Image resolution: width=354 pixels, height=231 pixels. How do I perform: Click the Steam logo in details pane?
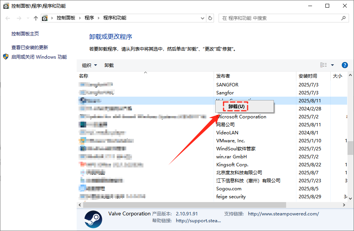(93, 219)
